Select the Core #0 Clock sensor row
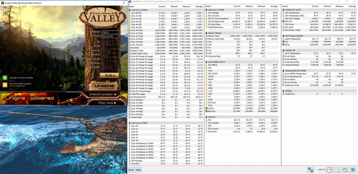 166,30
